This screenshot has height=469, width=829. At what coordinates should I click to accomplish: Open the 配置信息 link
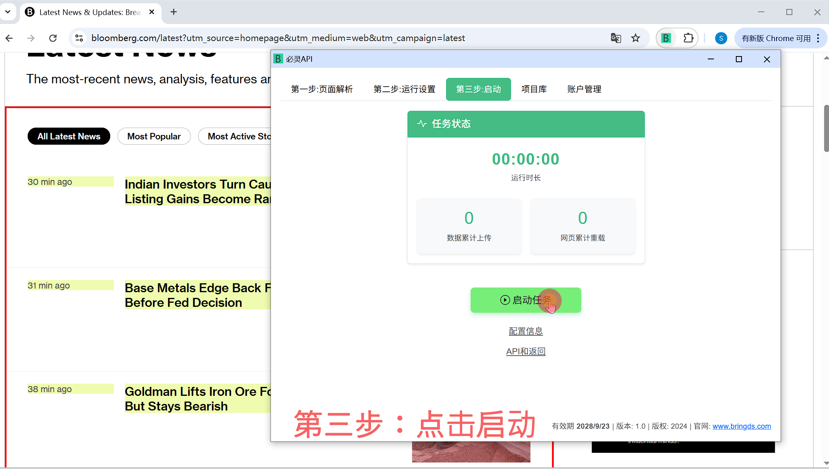[x=526, y=331]
